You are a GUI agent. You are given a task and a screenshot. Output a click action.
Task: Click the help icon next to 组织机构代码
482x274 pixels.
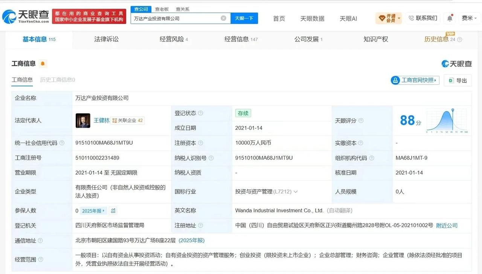click(x=372, y=158)
